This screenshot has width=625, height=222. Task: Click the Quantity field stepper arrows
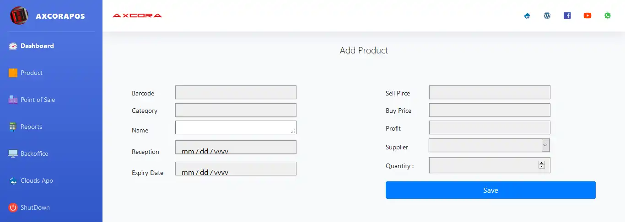pos(542,165)
